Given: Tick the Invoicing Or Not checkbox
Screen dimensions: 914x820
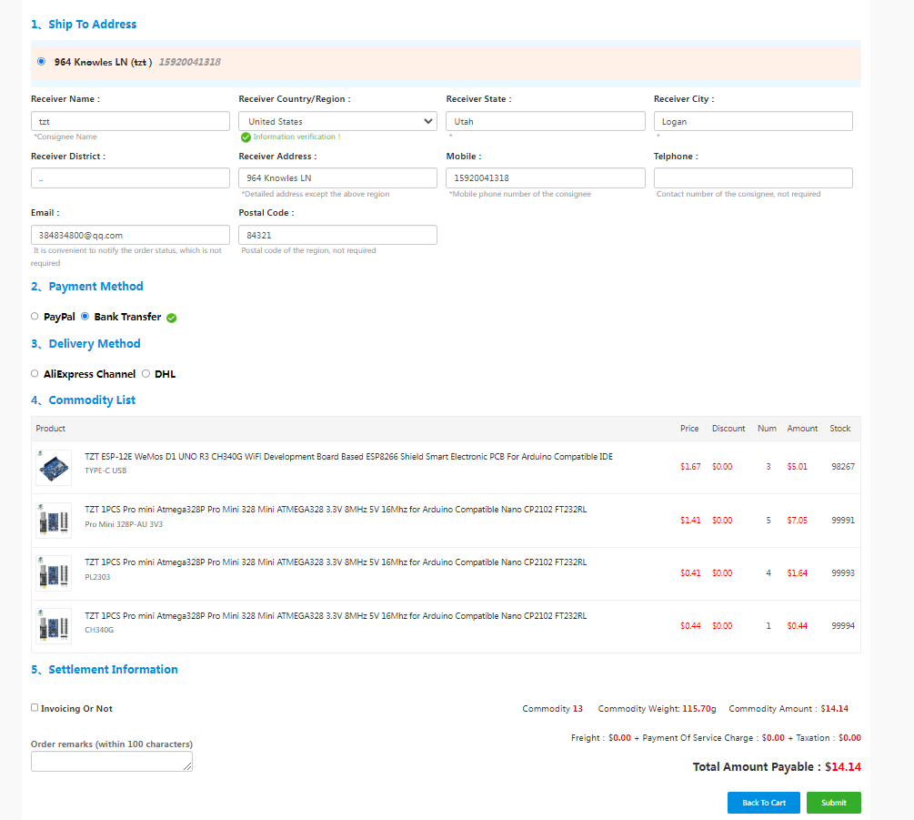Looking at the screenshot, I should click(35, 707).
